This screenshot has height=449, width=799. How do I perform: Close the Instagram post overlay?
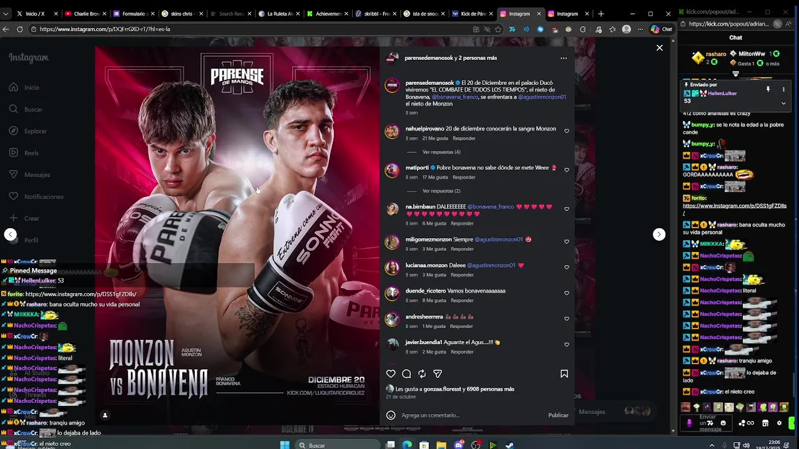pos(659,47)
